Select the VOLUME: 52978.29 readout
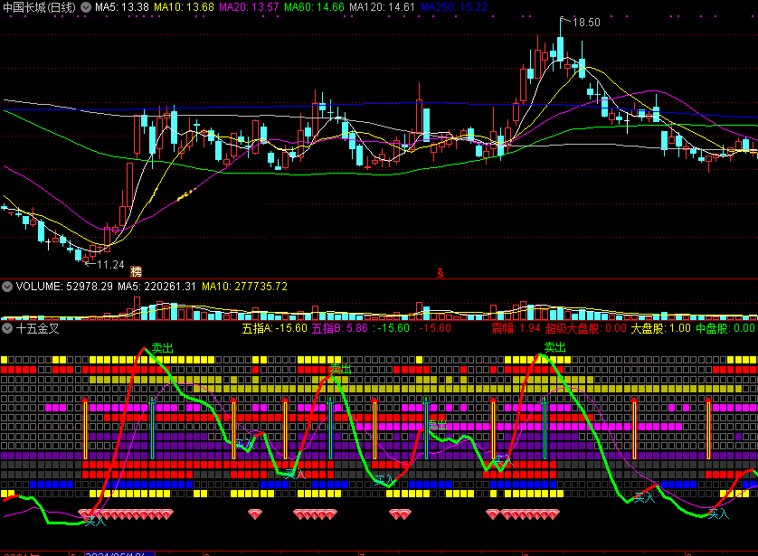 coord(64,287)
